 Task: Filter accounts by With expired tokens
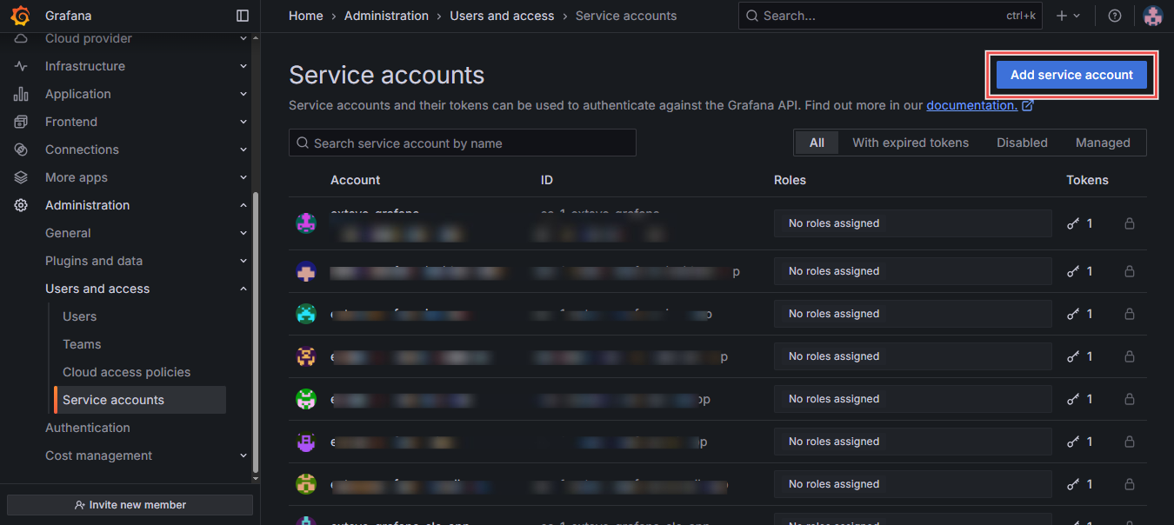[x=911, y=142]
